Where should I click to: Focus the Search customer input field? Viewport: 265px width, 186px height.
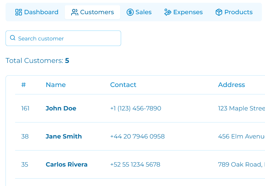click(68, 39)
